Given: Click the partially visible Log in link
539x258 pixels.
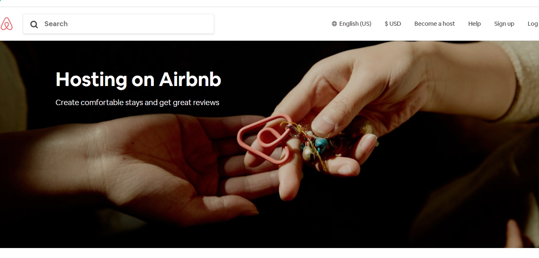Looking at the screenshot, I should [x=533, y=24].
